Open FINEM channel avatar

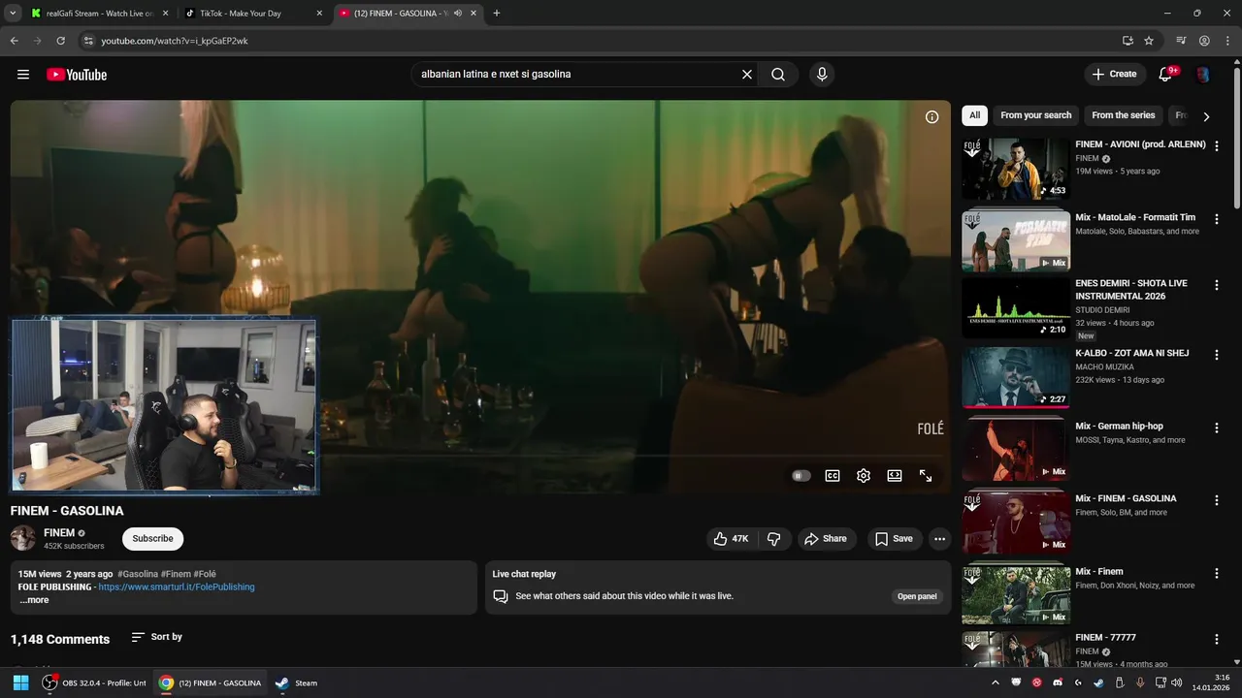23,538
